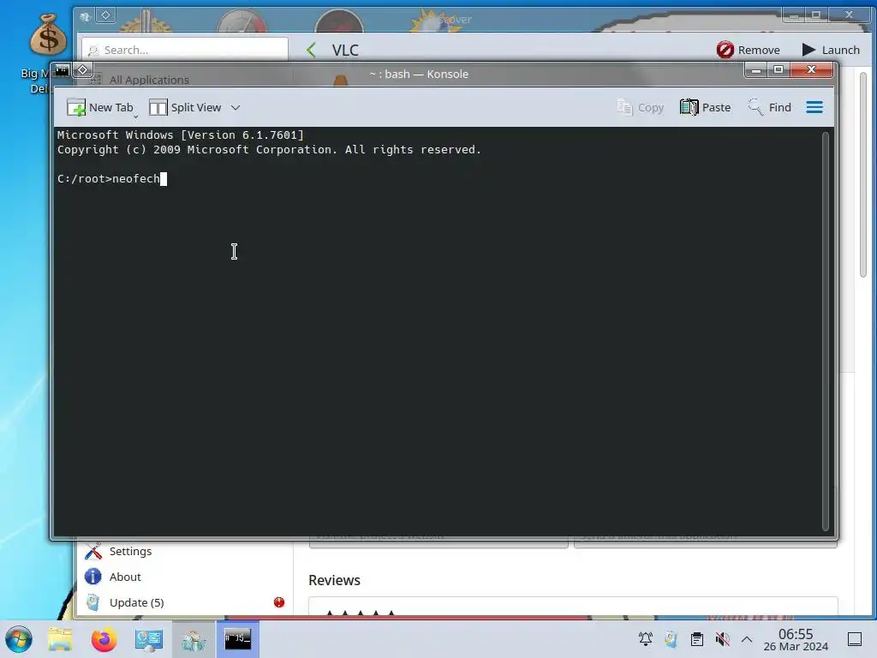
Task: Switch to the Konsole taskbar entry
Action: 238,639
